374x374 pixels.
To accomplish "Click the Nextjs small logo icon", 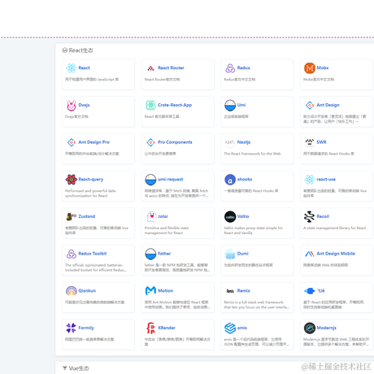I will click(230, 142).
